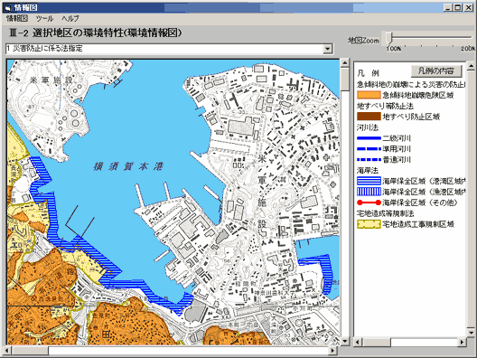Click the legend horizontal scrollbar thumb

point(377,342)
